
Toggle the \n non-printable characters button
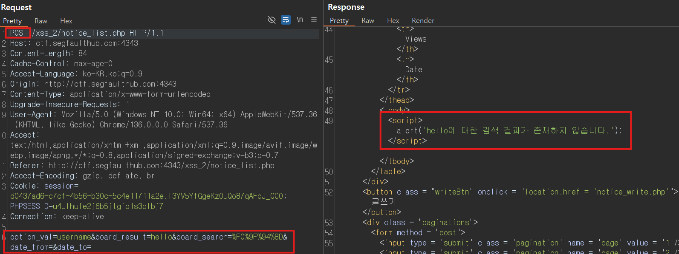click(x=300, y=20)
